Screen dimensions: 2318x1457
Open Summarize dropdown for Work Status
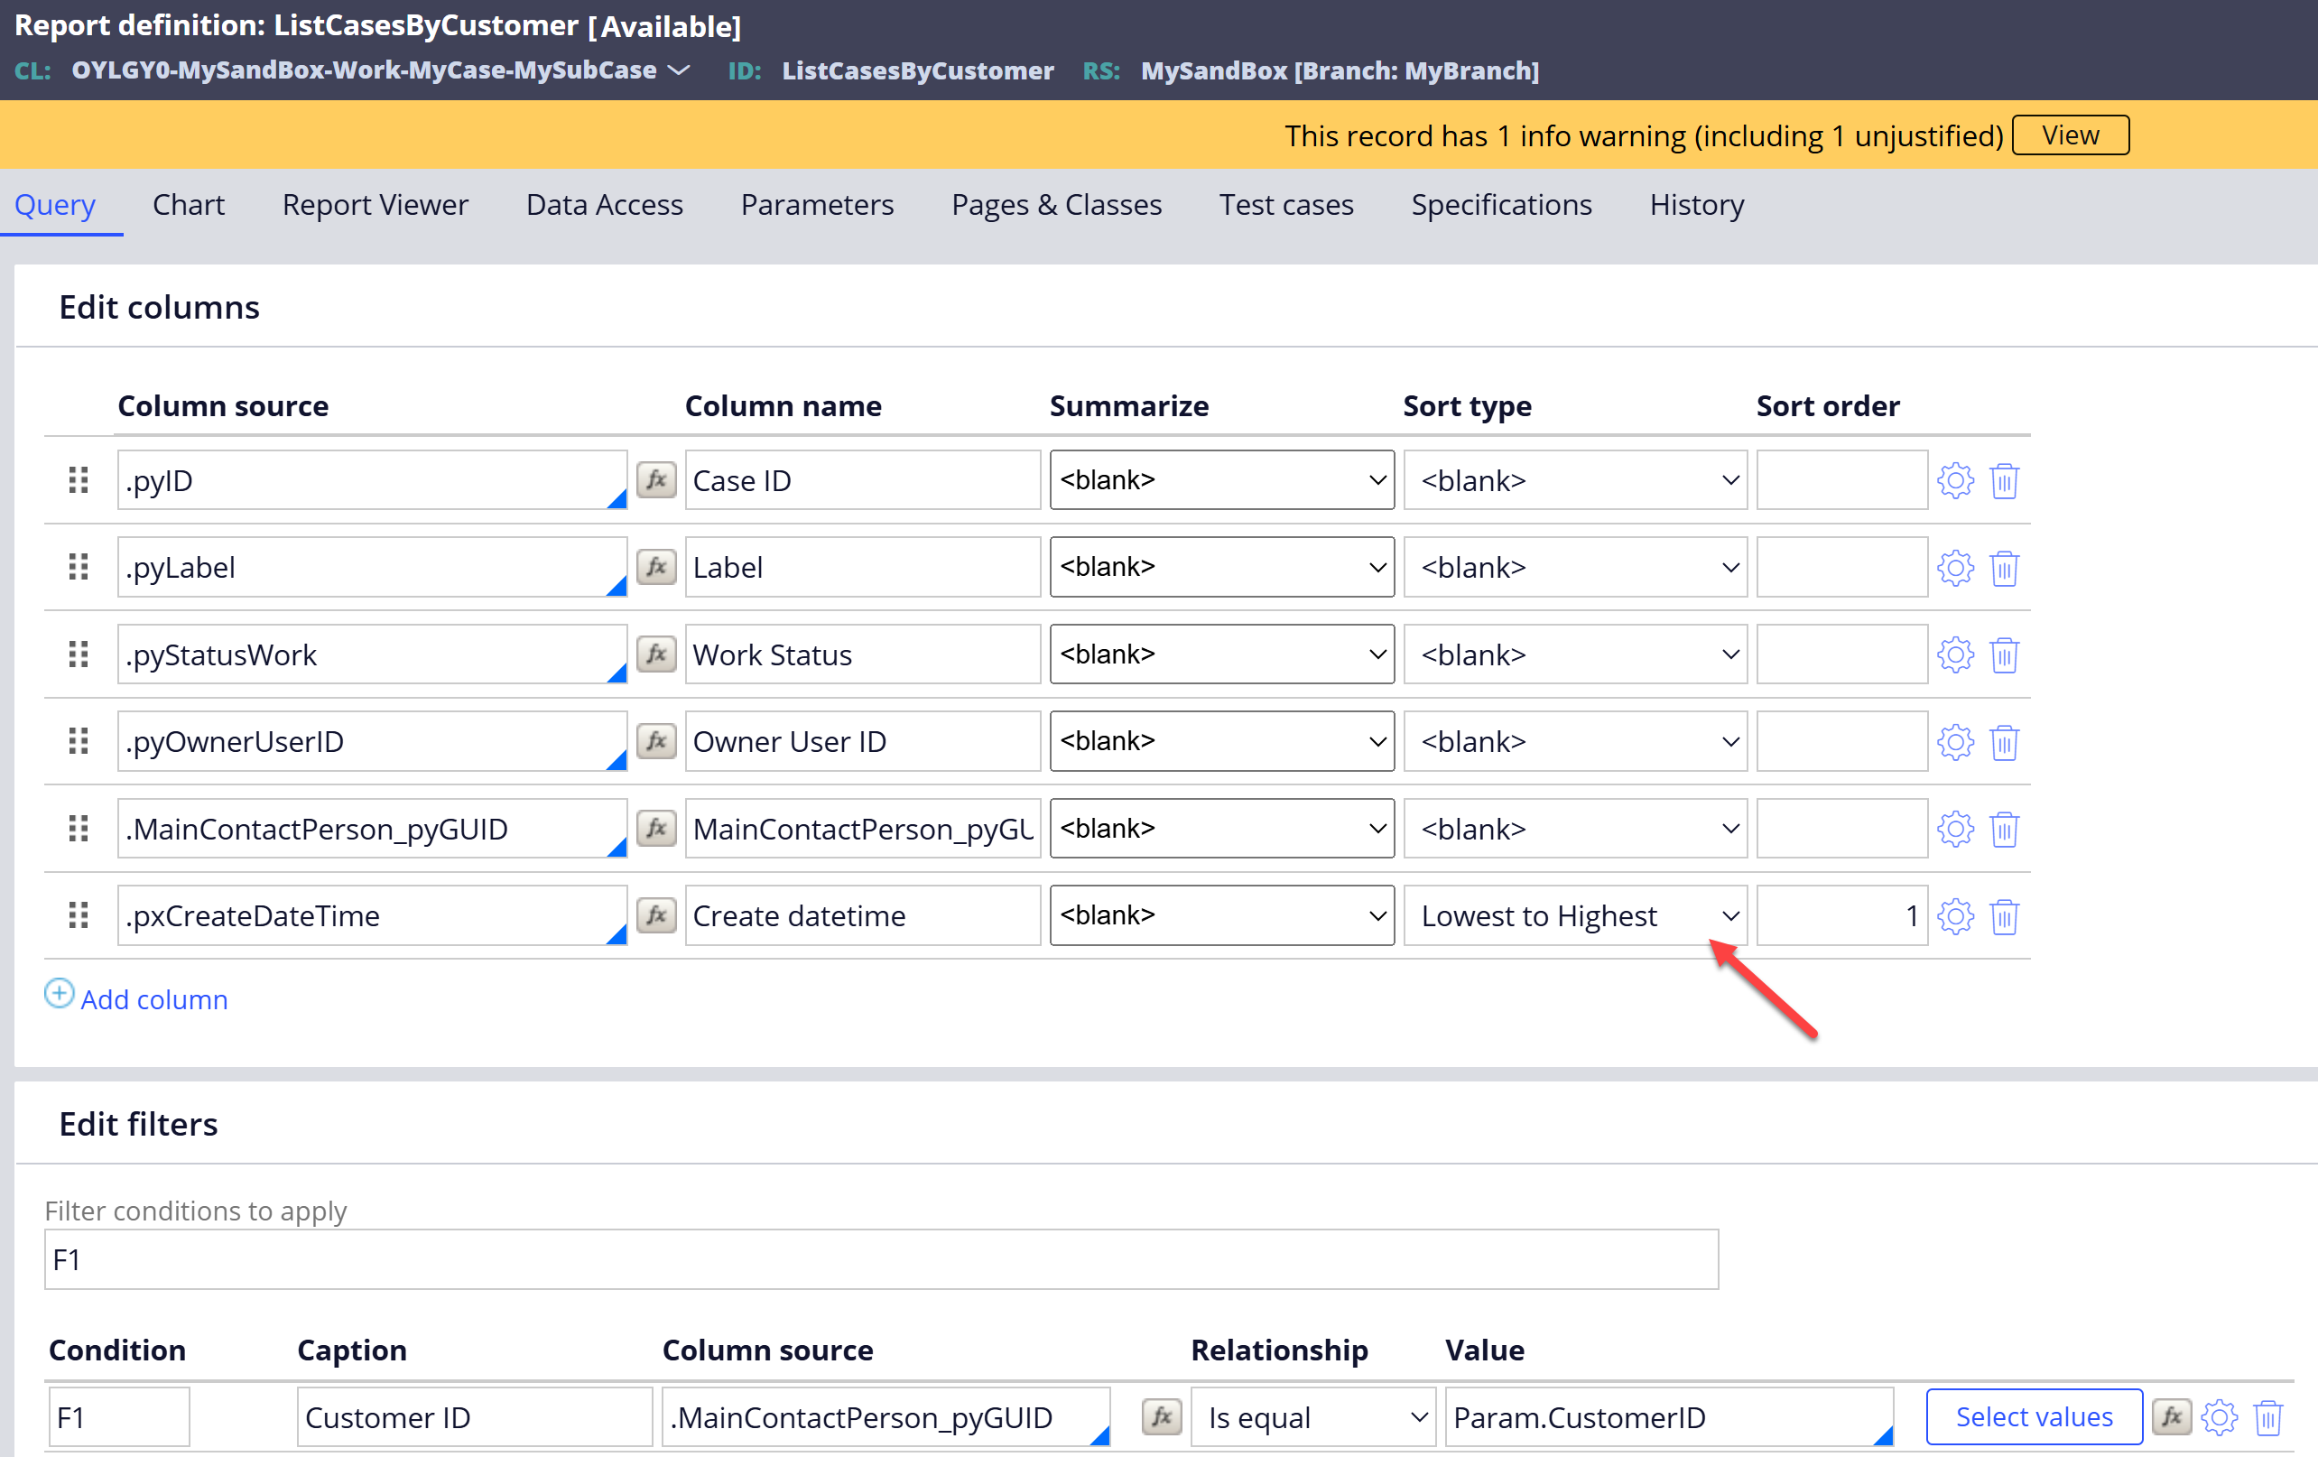[x=1221, y=654]
